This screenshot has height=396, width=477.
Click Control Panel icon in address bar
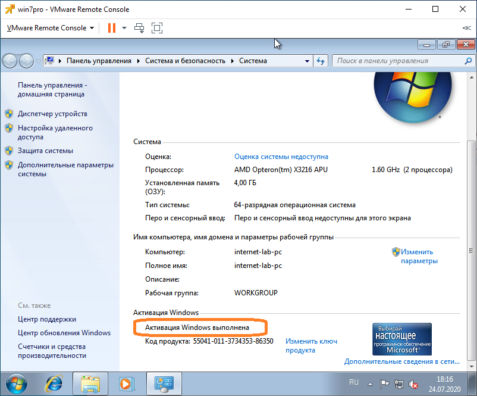point(50,61)
